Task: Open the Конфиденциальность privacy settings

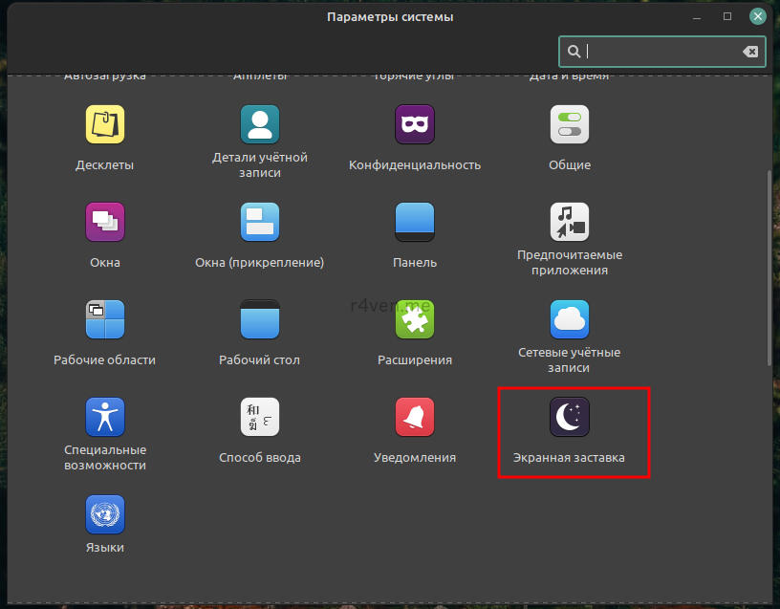Action: tap(415, 125)
